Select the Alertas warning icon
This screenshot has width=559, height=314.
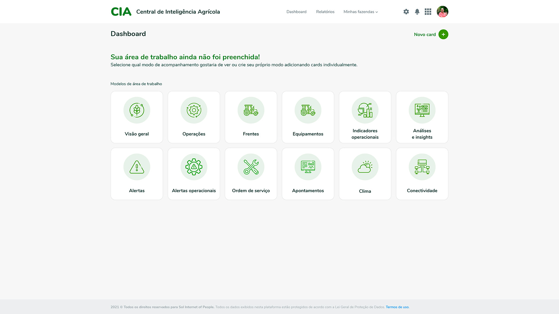(x=137, y=167)
